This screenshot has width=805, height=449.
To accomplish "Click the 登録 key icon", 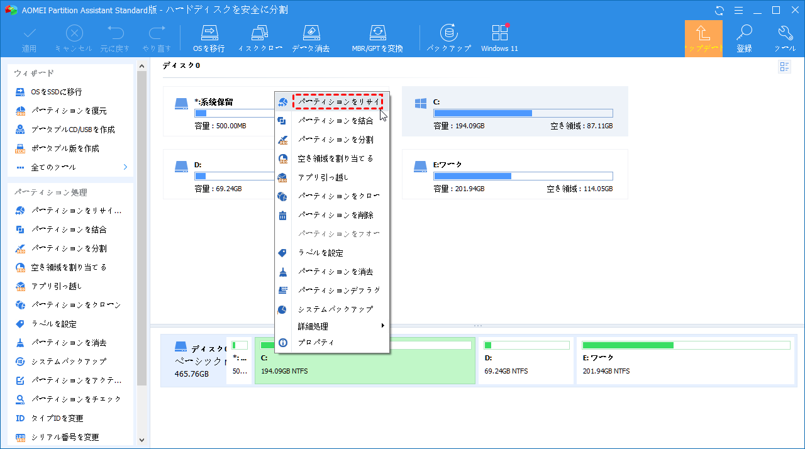I will click(744, 38).
